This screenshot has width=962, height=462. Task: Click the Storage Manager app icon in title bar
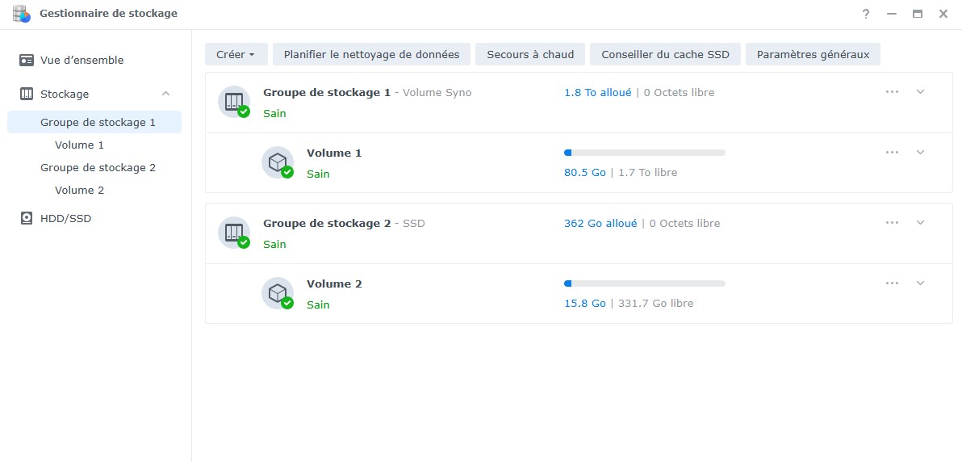coord(22,14)
